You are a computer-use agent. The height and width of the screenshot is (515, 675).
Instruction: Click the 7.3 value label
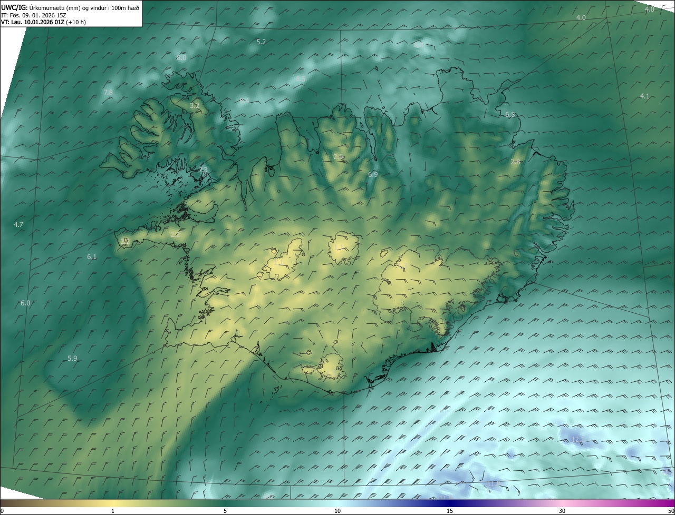pyautogui.click(x=203, y=169)
